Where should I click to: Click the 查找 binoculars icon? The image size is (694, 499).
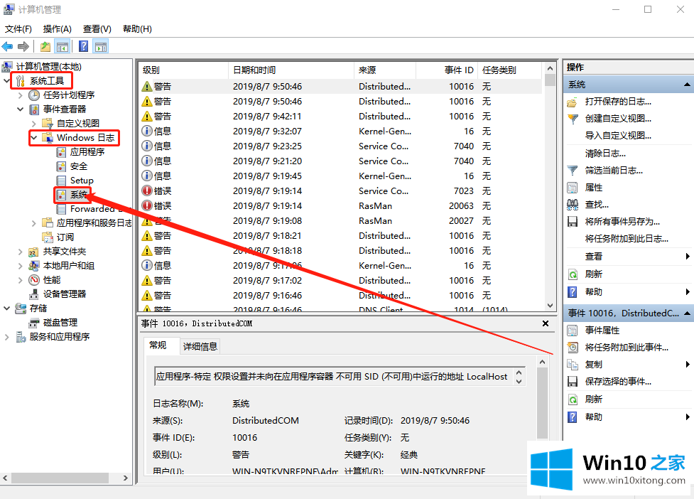coord(573,205)
